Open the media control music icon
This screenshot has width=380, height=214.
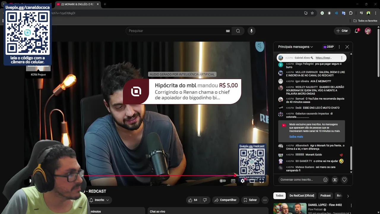pyautogui.click(x=361, y=13)
